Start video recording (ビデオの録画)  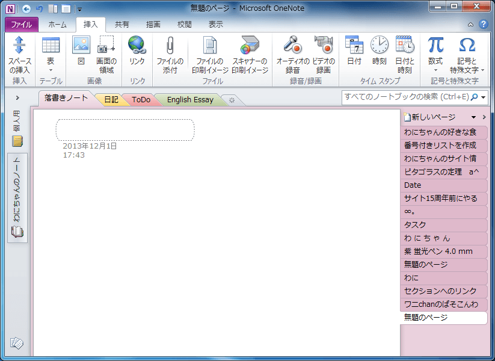click(323, 55)
